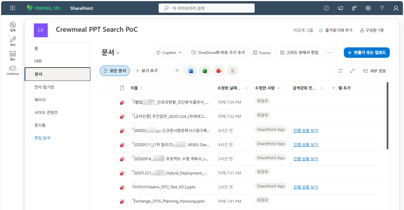Open the account profile icon

click(396, 8)
